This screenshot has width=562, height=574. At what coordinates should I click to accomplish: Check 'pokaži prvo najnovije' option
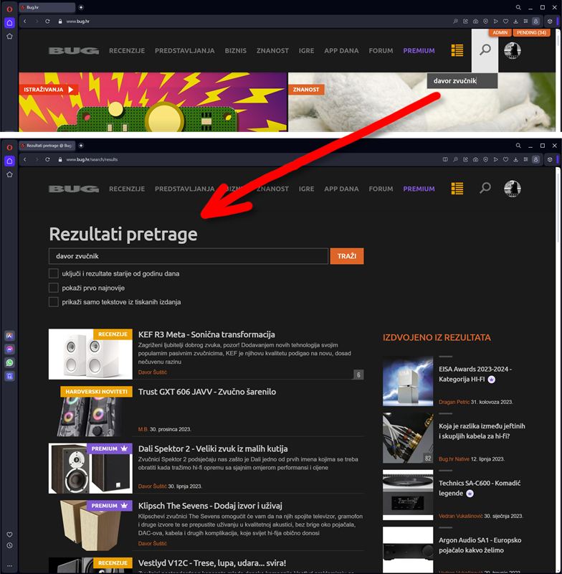53,288
